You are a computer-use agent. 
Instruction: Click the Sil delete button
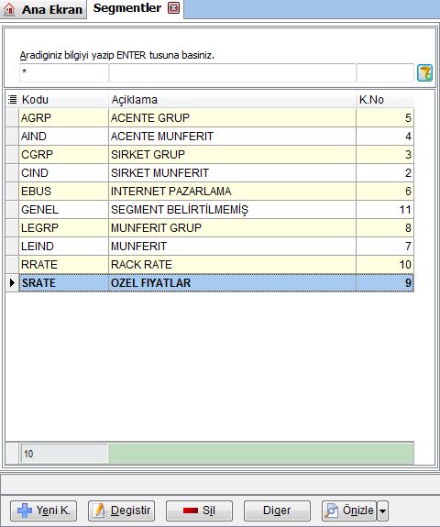[199, 511]
